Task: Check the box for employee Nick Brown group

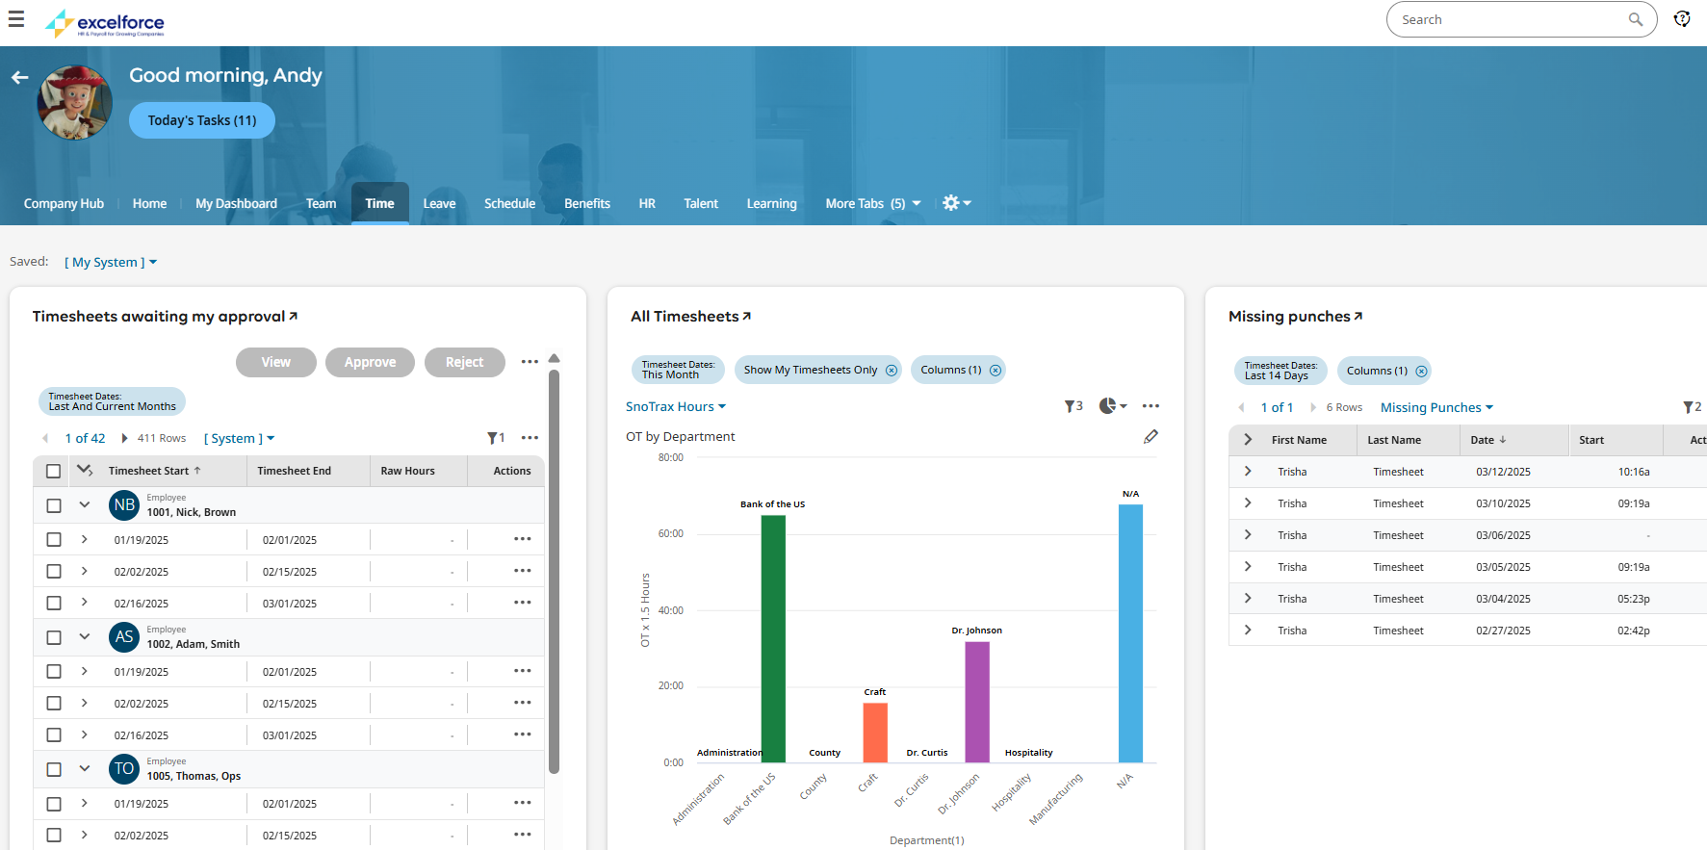Action: 54,505
